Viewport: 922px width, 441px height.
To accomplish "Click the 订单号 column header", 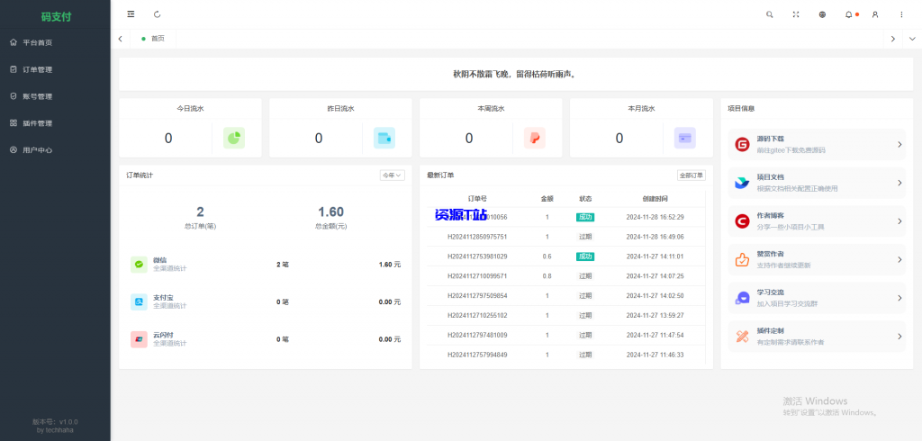I will pos(477,198).
